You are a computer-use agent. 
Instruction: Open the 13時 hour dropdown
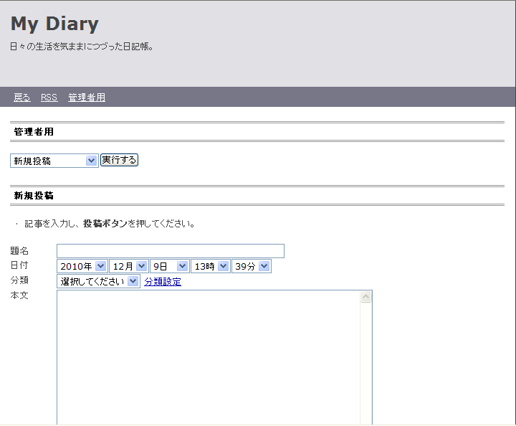210,266
